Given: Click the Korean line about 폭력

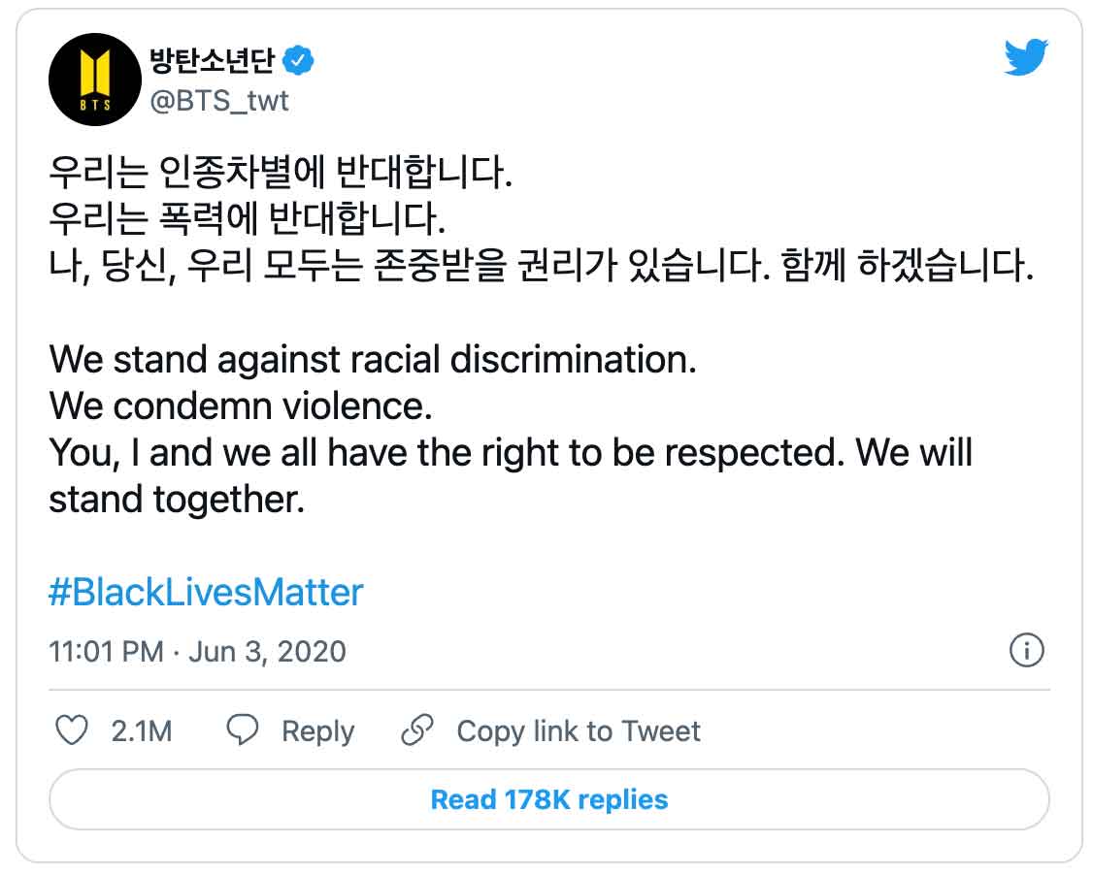Looking at the screenshot, I should (x=248, y=219).
